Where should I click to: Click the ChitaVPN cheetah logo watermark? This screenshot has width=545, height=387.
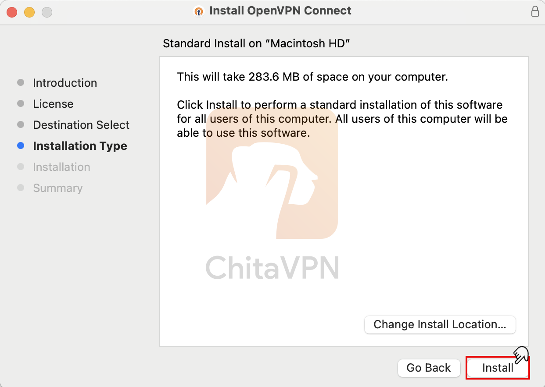[x=272, y=184]
